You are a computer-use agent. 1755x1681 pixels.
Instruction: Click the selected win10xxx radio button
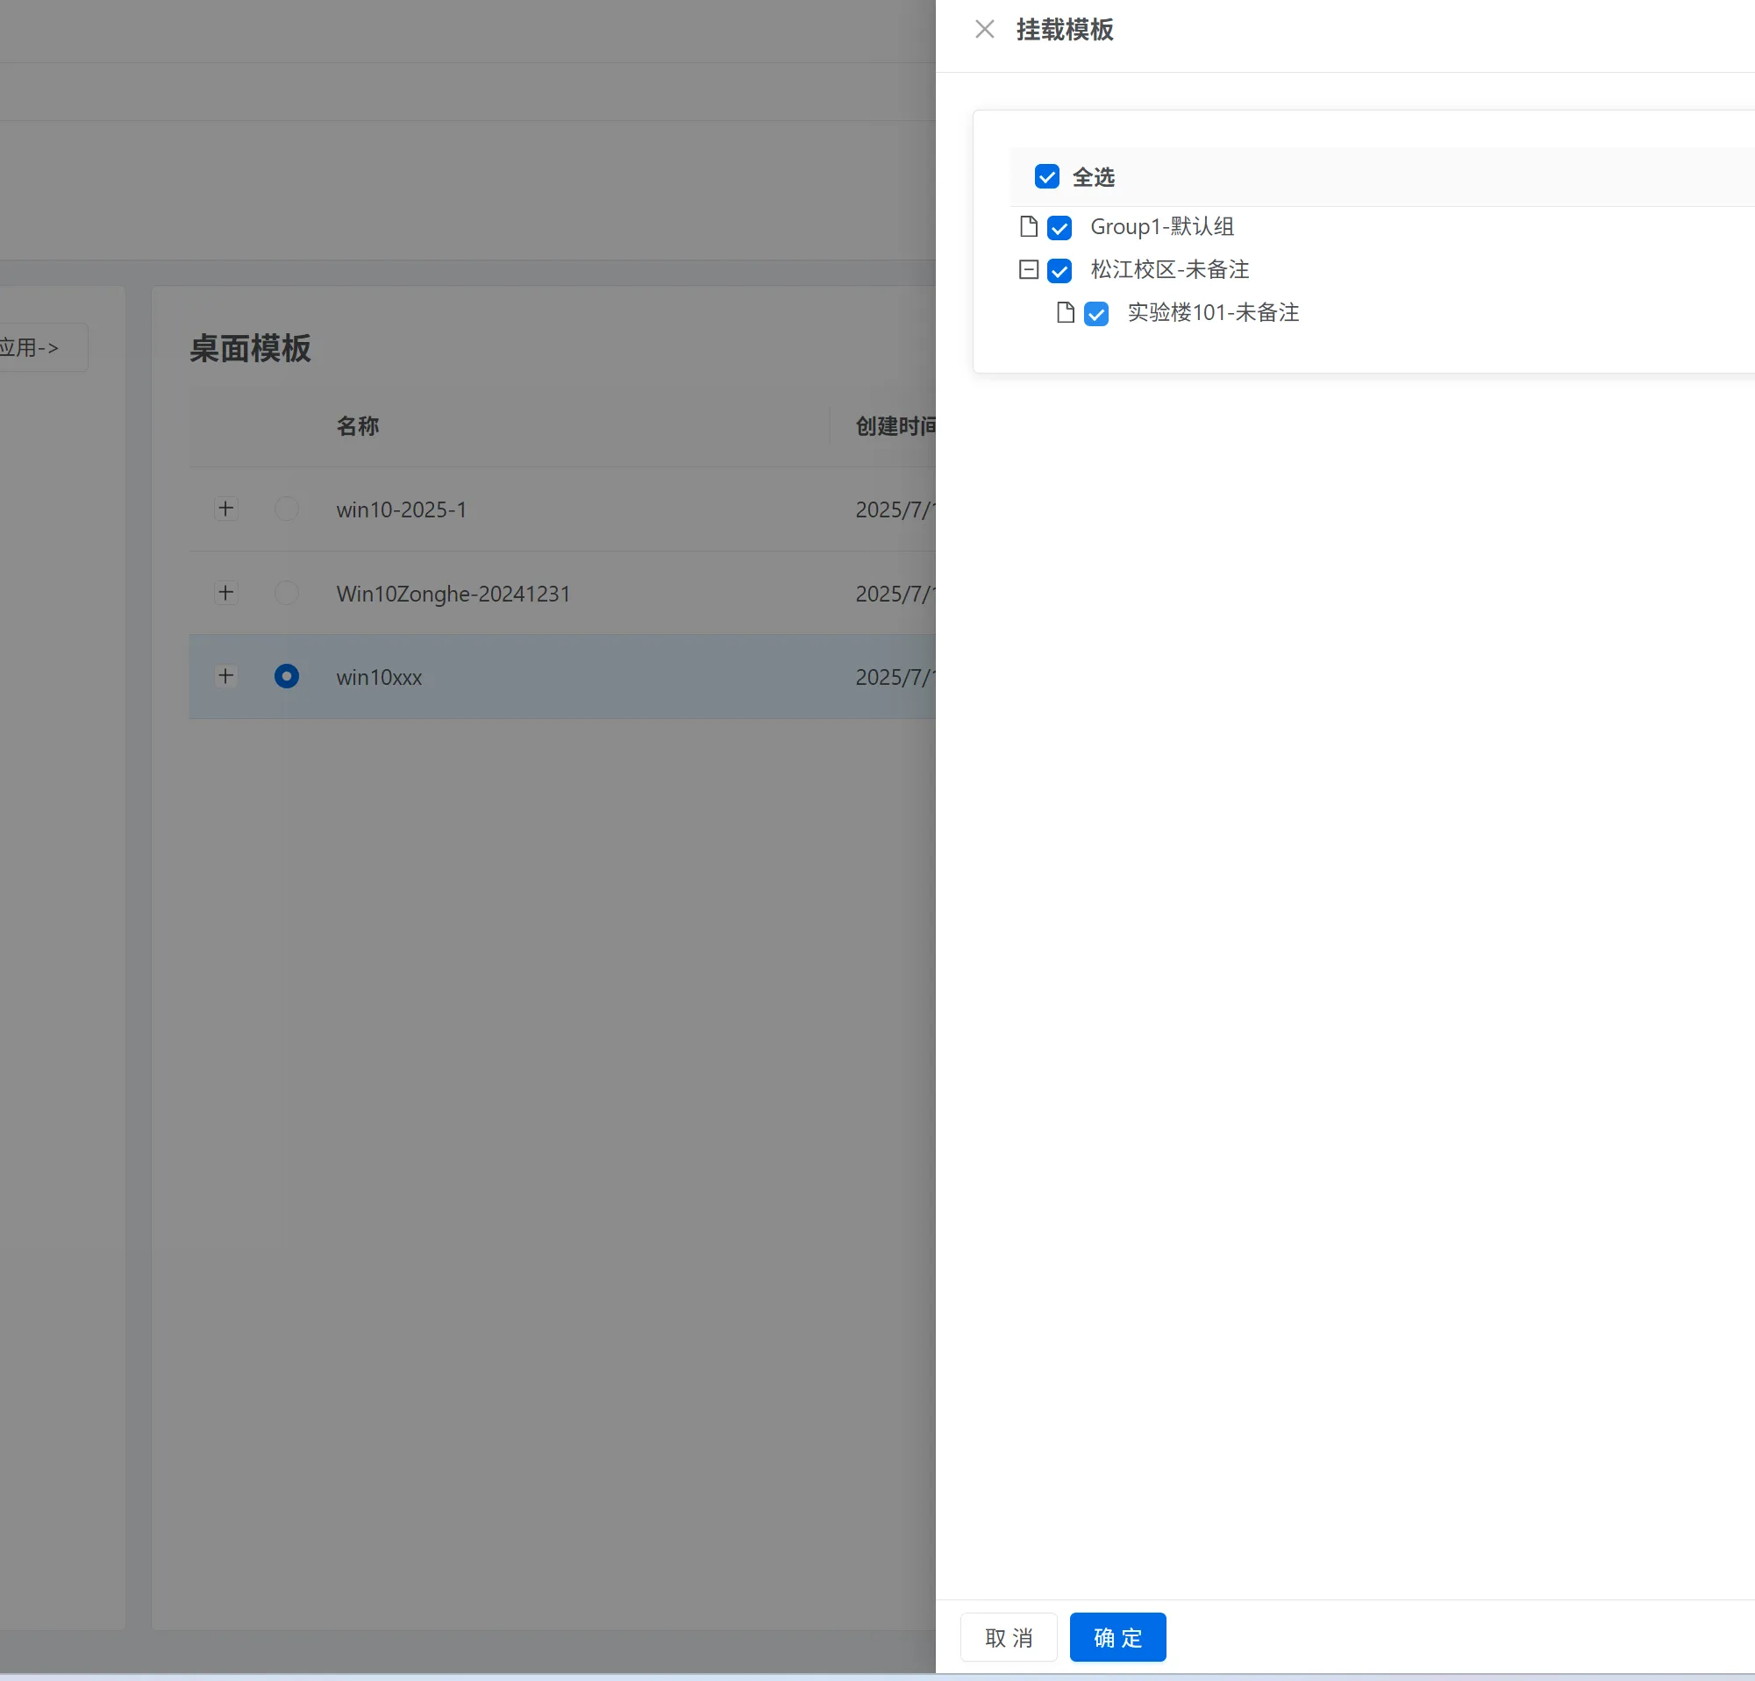point(287,676)
